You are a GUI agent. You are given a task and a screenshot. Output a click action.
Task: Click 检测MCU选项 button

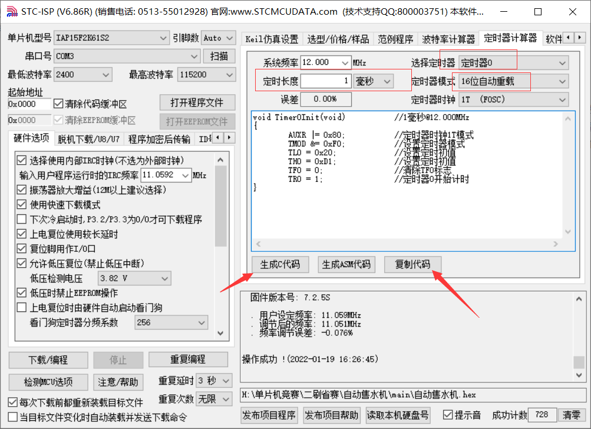tap(48, 383)
